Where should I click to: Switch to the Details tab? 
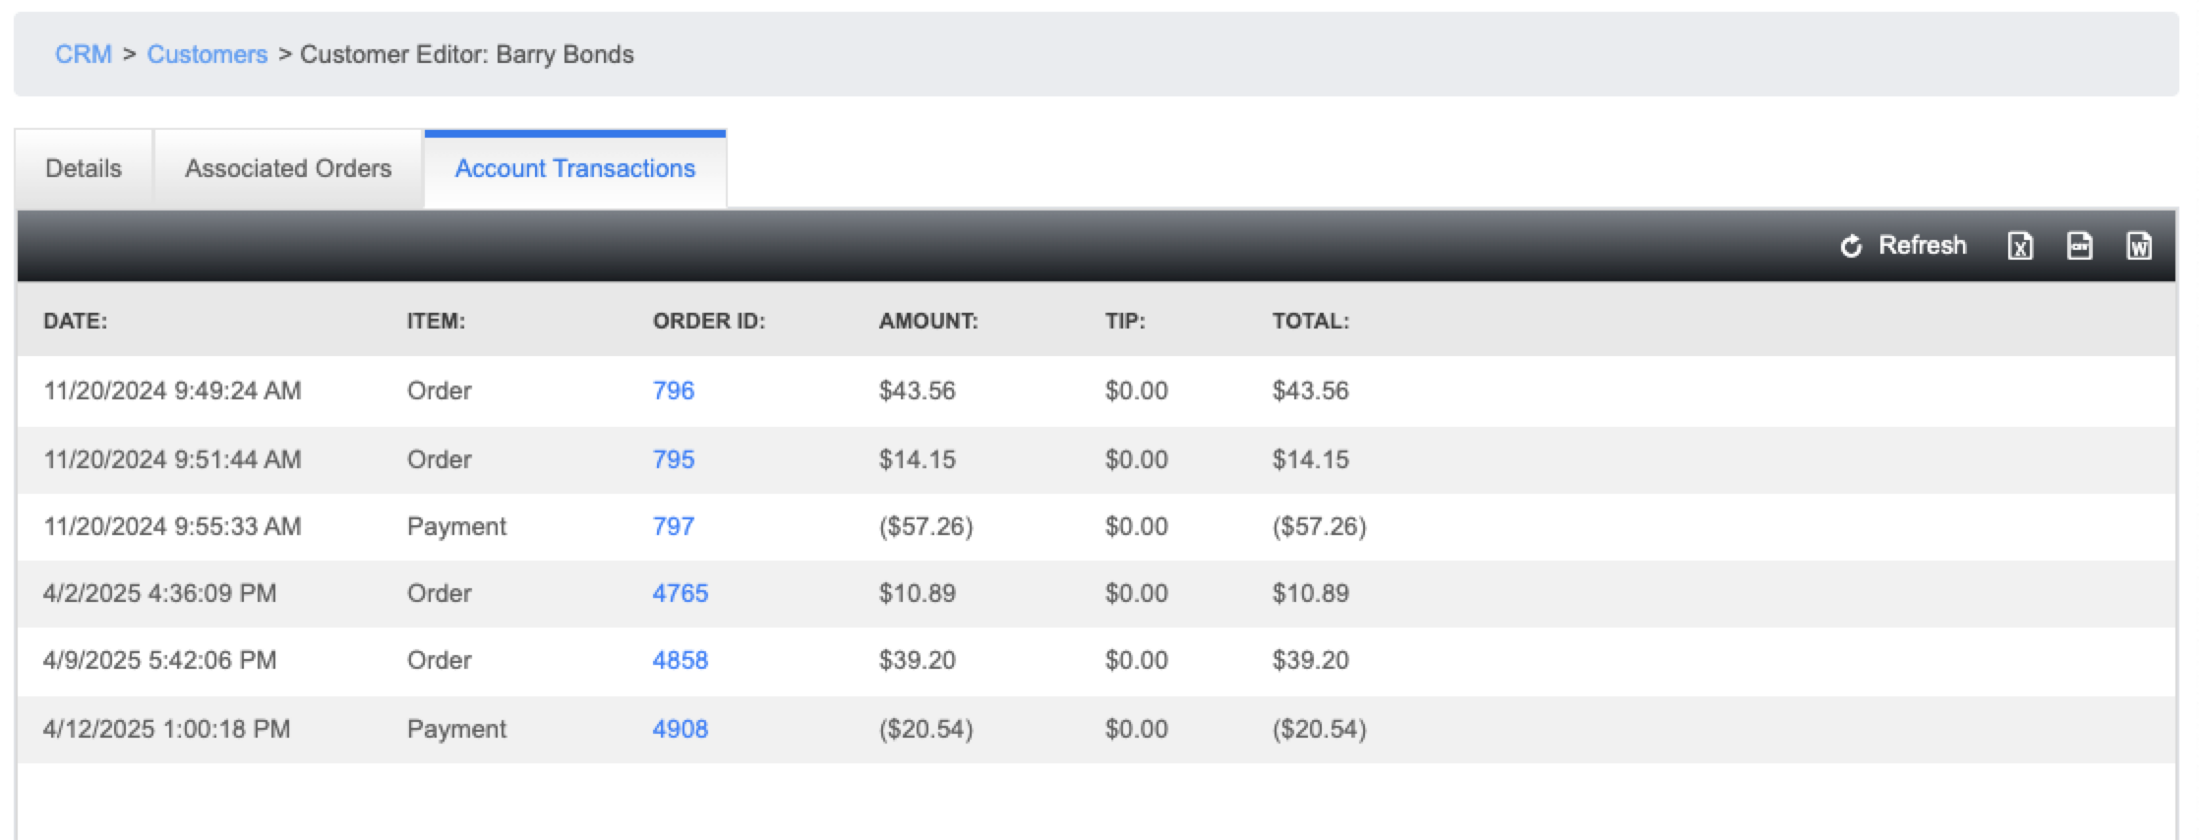click(x=84, y=168)
